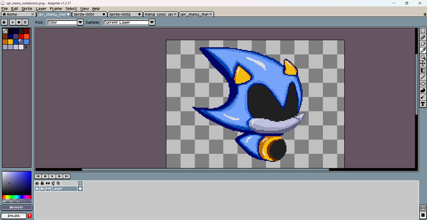This screenshot has width=427, height=220.
Task: Open the Pick dropdown arrow
Action: point(80,22)
